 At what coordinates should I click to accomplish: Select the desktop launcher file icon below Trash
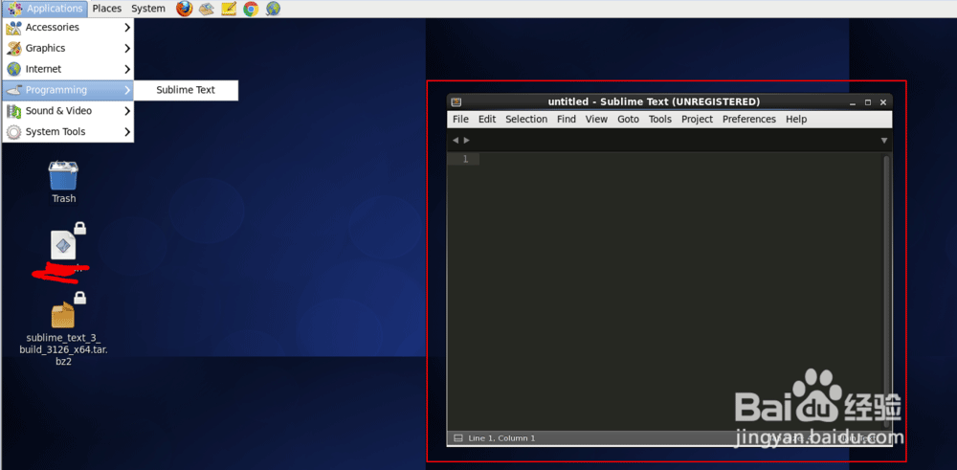[x=63, y=245]
